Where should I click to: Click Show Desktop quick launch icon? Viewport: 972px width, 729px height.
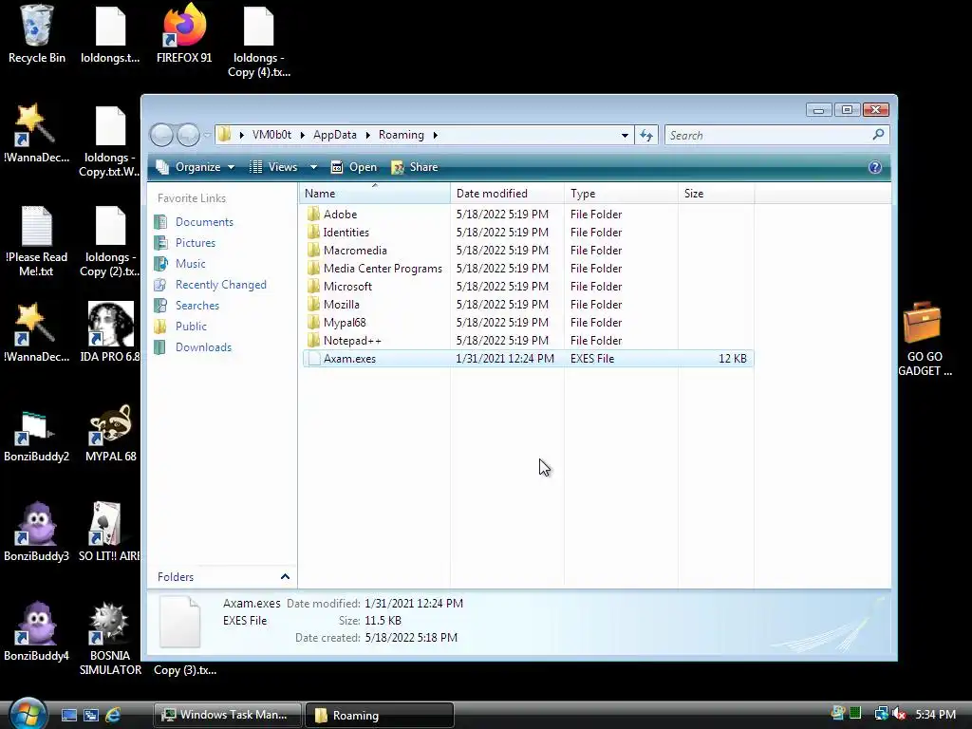pos(68,715)
